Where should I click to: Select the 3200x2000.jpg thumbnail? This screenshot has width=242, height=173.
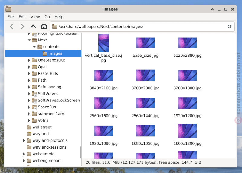(x=146, y=75)
